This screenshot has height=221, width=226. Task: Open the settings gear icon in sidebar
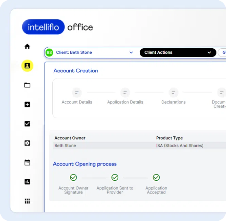27,143
